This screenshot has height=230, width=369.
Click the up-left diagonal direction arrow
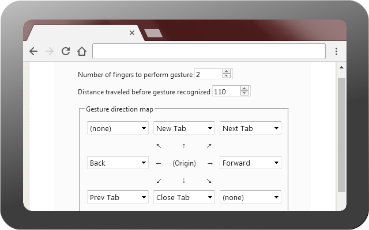coord(159,146)
